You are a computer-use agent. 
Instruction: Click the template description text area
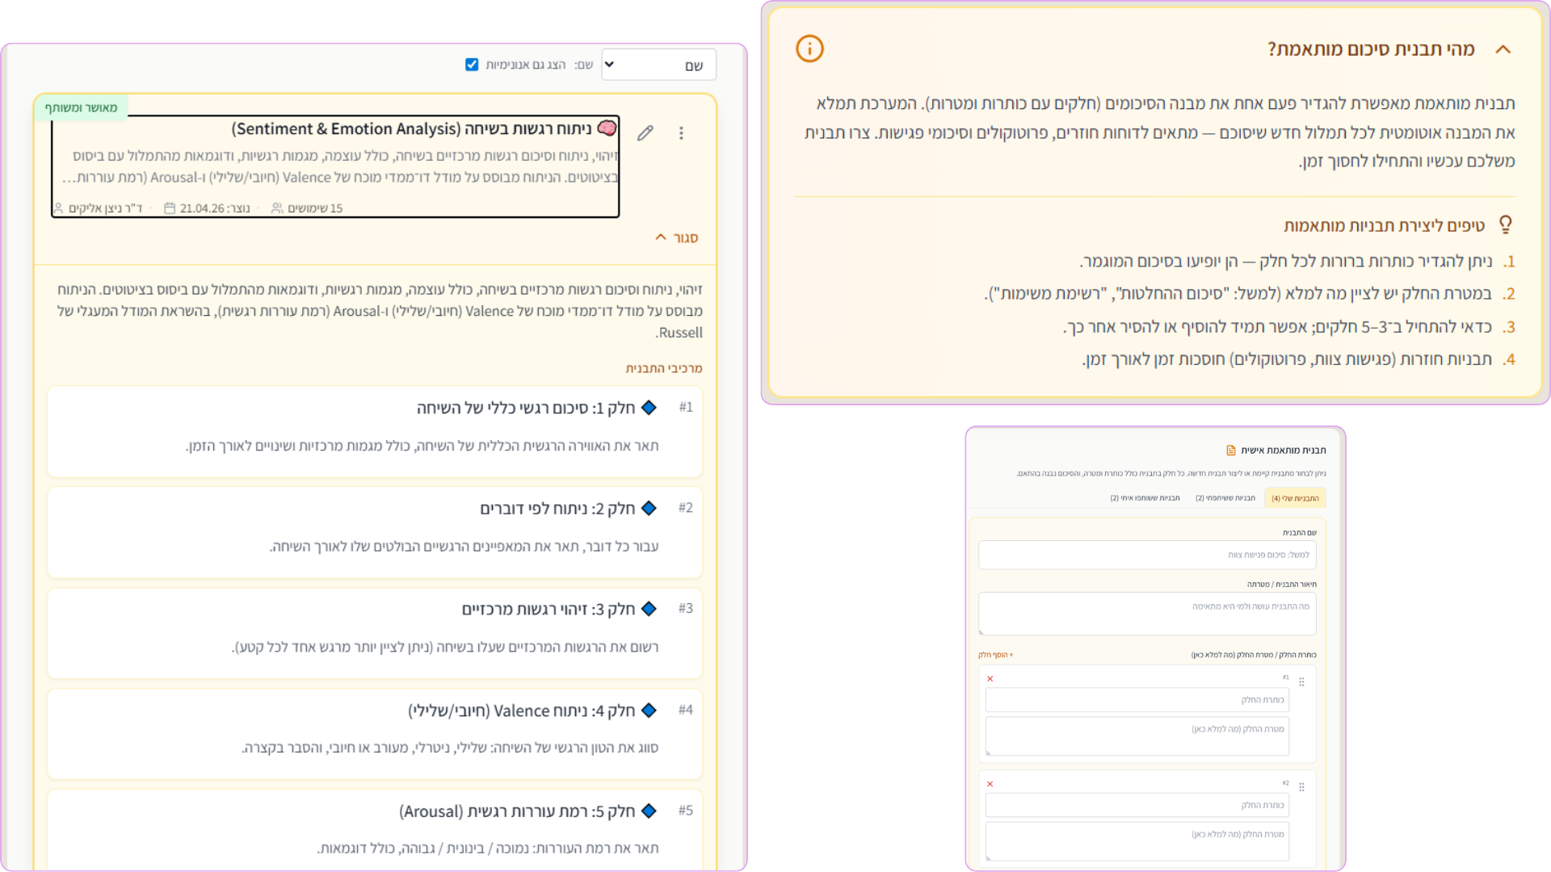coord(1146,614)
